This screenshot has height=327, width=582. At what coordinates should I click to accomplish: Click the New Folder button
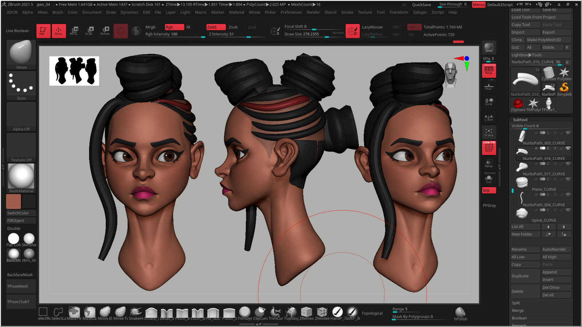[x=525, y=234]
